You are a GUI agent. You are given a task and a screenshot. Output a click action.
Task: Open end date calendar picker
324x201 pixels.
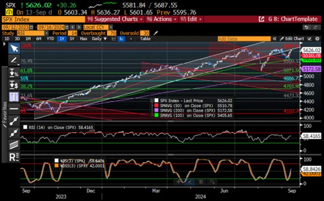click(67, 27)
